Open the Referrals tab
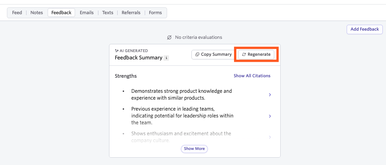Screen dimensions: 386x165 (131, 12)
